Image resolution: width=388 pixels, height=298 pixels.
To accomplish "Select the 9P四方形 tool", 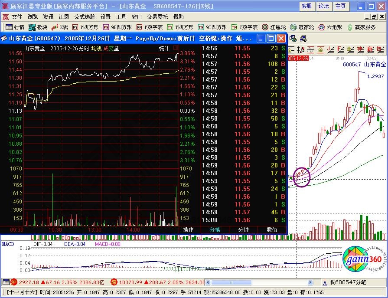I will point(117,27).
